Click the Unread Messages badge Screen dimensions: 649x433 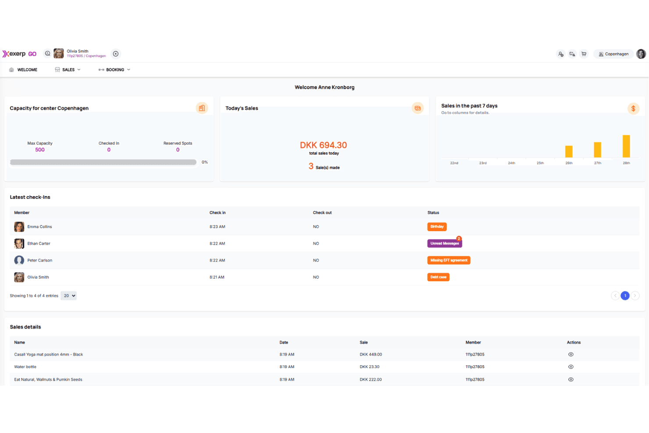[x=445, y=243]
